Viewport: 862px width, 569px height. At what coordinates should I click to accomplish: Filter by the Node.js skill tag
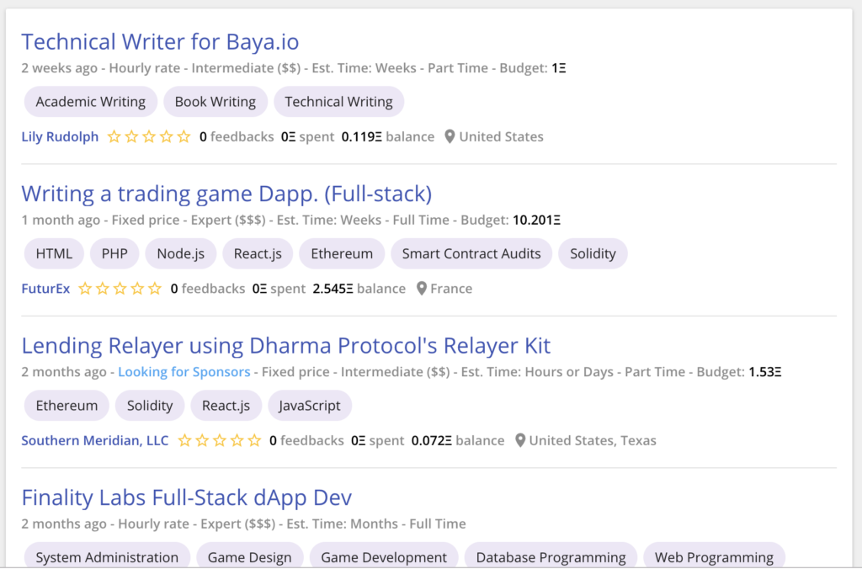coord(180,253)
